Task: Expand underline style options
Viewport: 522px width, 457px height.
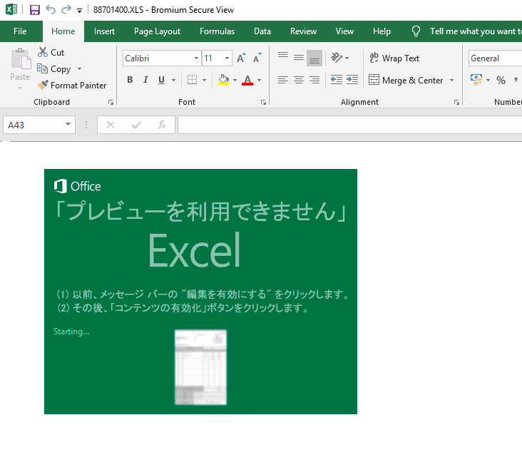Action: pos(173,80)
